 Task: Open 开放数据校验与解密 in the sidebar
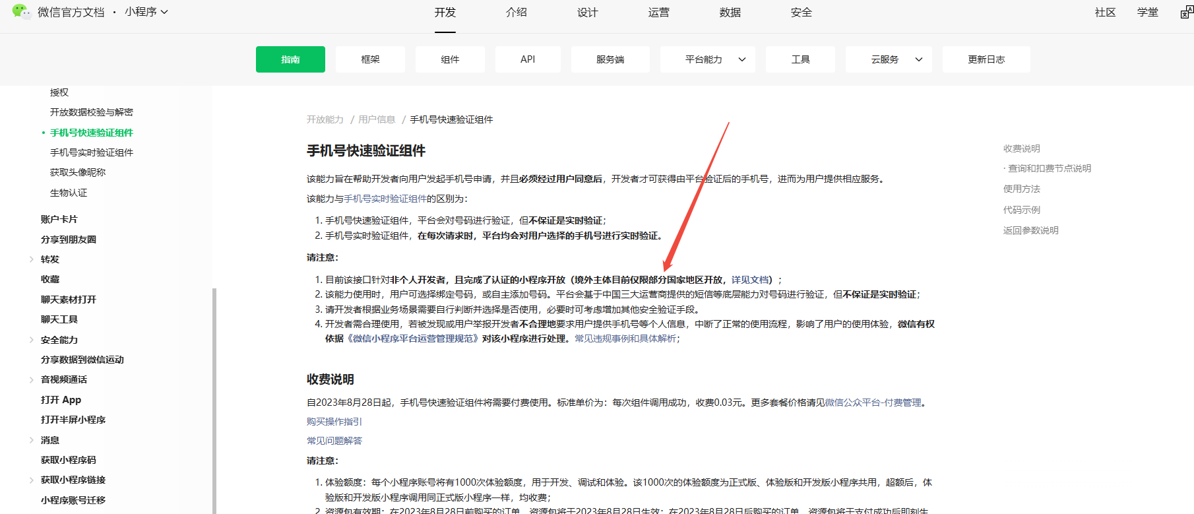tap(92, 112)
